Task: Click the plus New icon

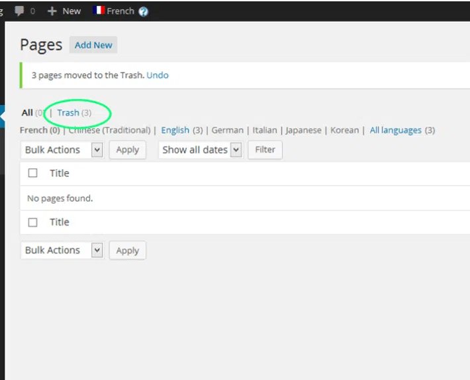Action: (52, 11)
